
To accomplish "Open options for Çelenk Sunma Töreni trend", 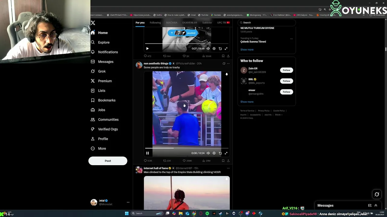I will [x=291, y=39].
